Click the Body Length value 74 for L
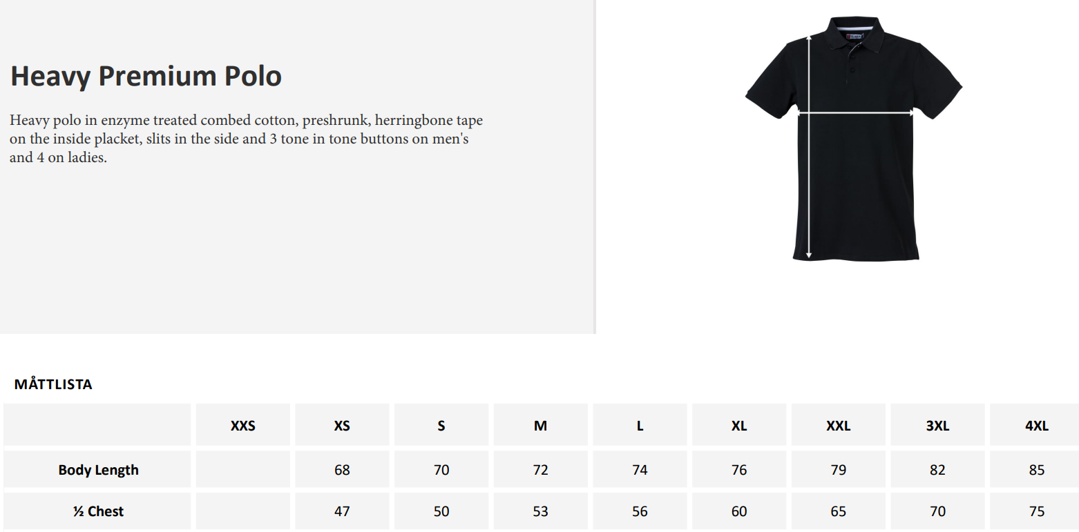 pos(640,470)
